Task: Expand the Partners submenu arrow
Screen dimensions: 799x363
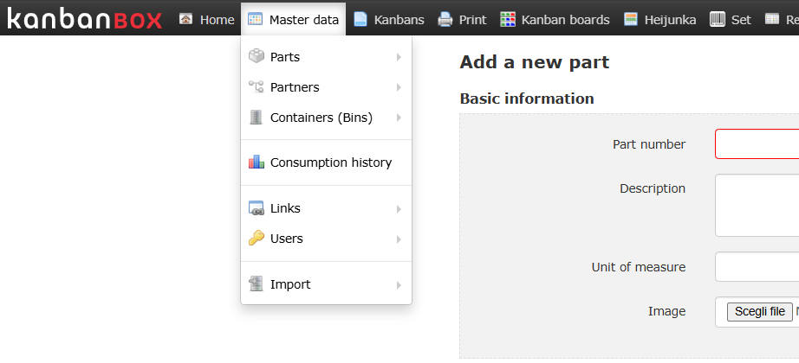Action: pos(399,87)
